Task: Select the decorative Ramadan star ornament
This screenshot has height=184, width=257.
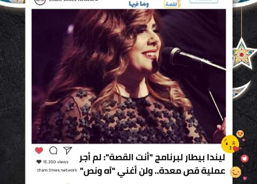Action: (x=243, y=54)
